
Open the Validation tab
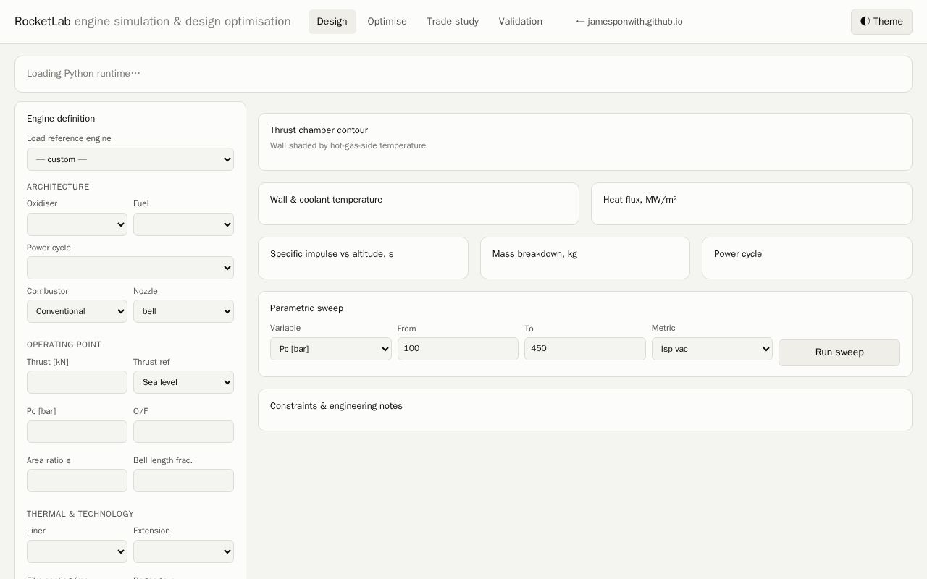point(520,22)
